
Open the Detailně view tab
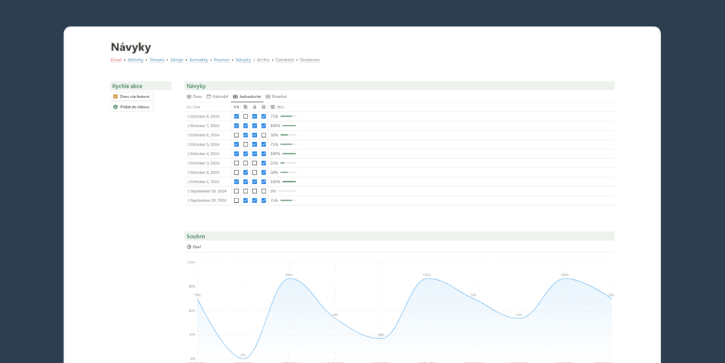[x=276, y=97]
